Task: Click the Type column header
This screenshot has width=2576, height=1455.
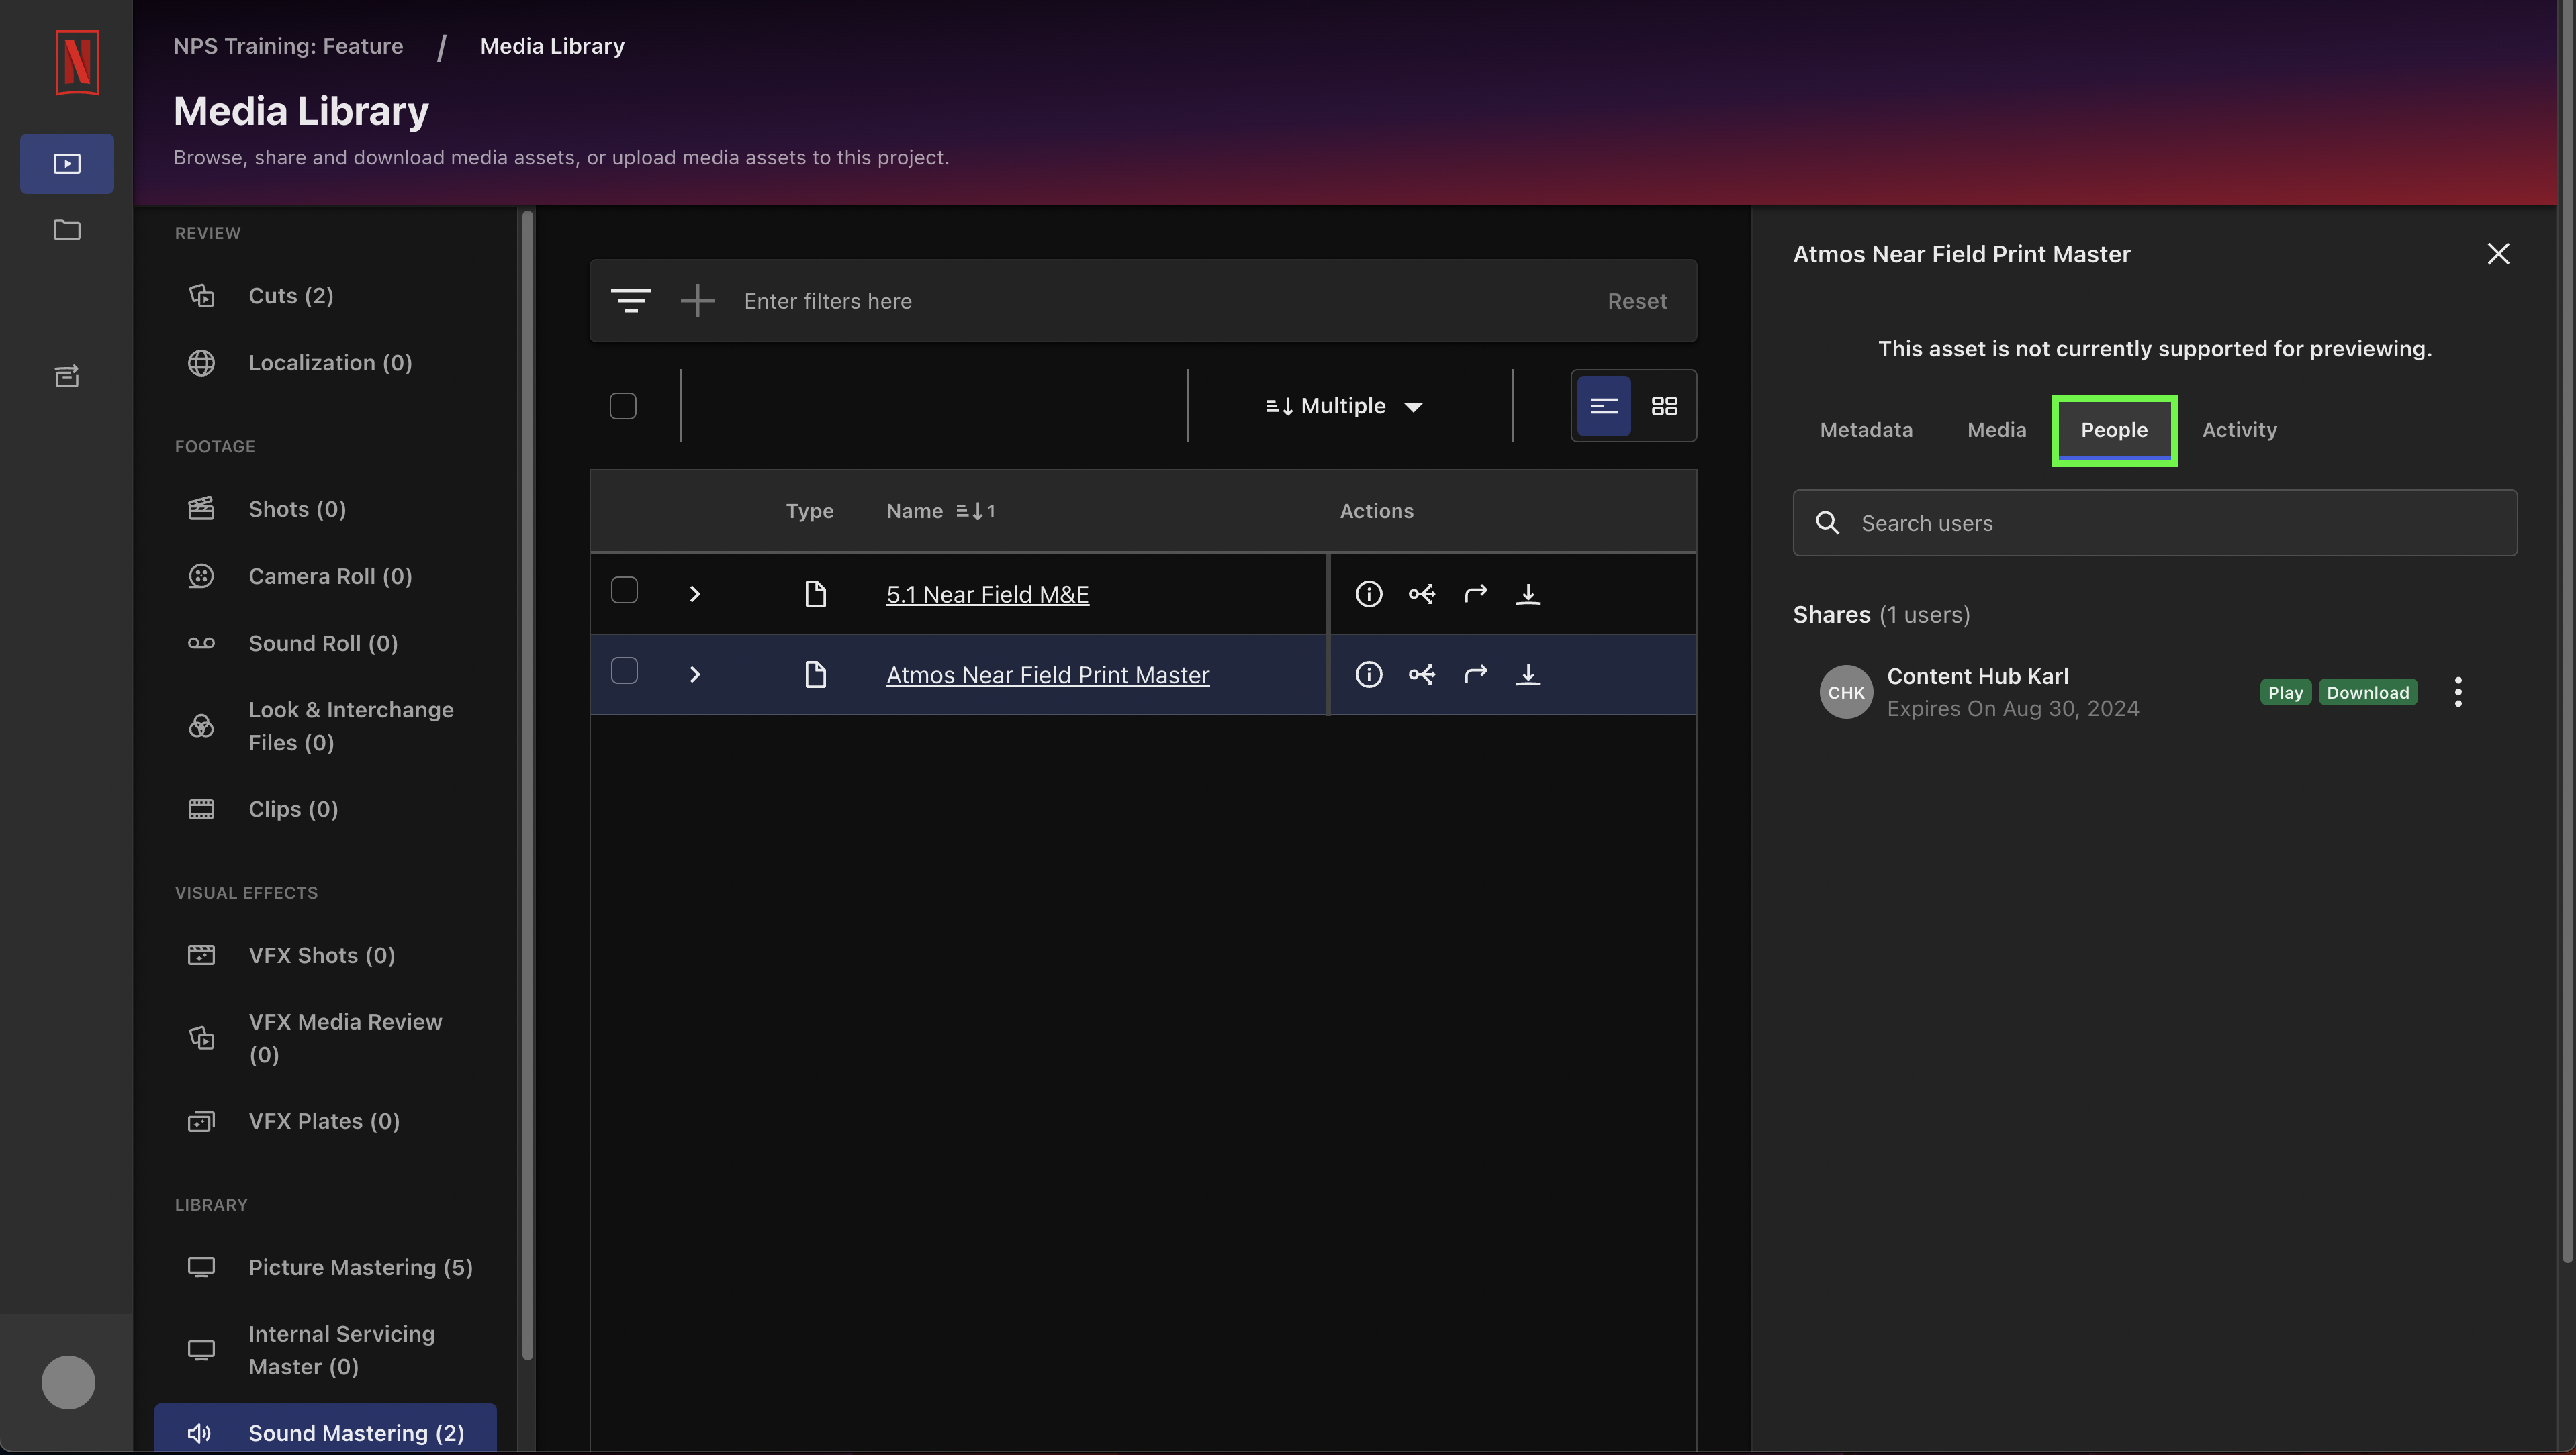Action: (809, 511)
